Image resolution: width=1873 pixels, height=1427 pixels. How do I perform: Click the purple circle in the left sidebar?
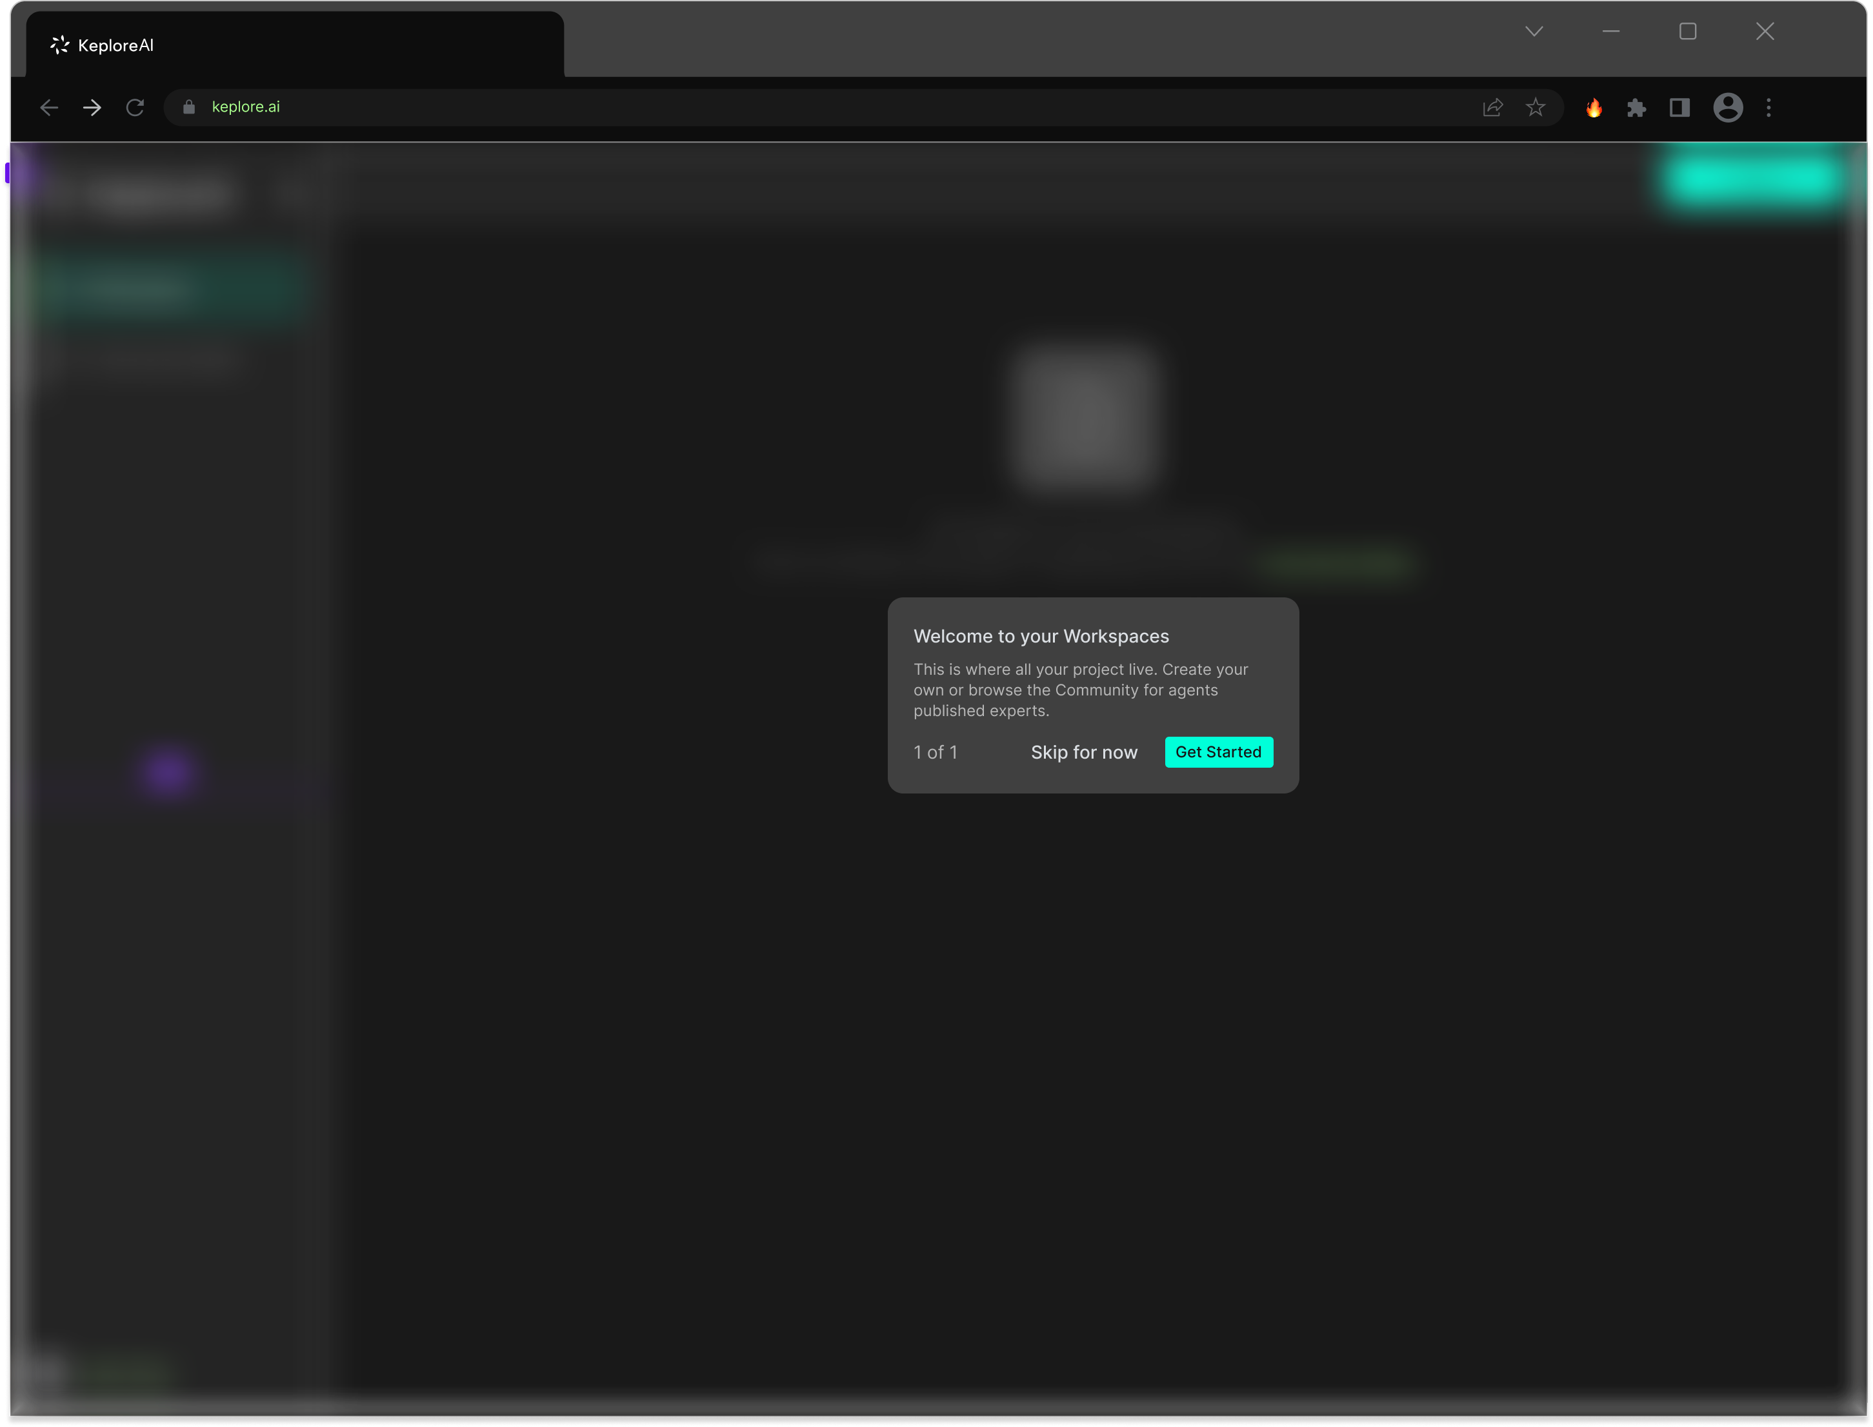click(166, 772)
